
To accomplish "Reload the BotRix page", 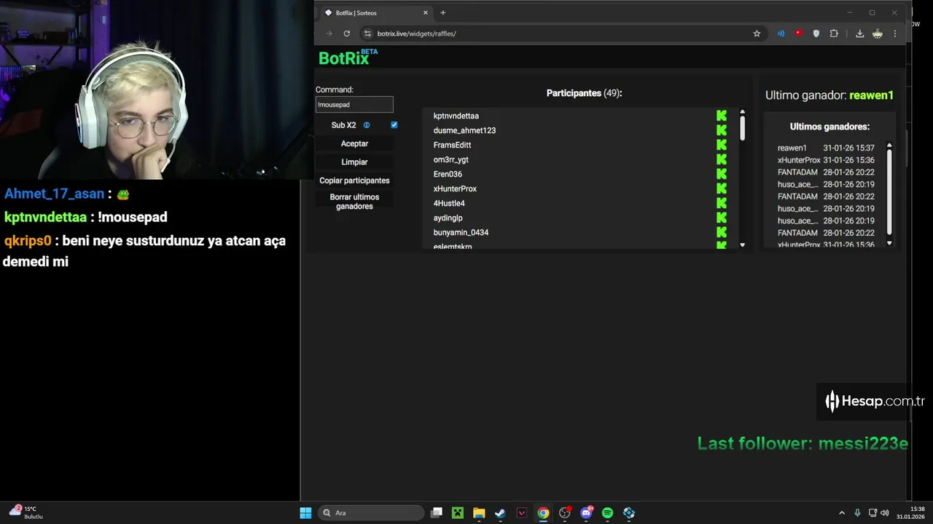I will [x=347, y=33].
